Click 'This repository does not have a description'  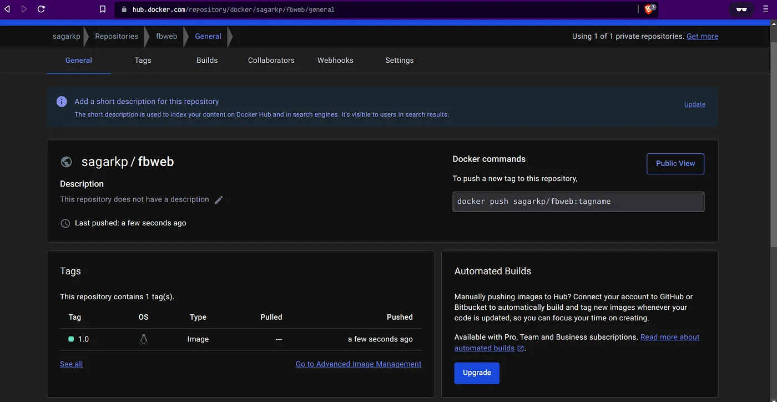click(134, 199)
